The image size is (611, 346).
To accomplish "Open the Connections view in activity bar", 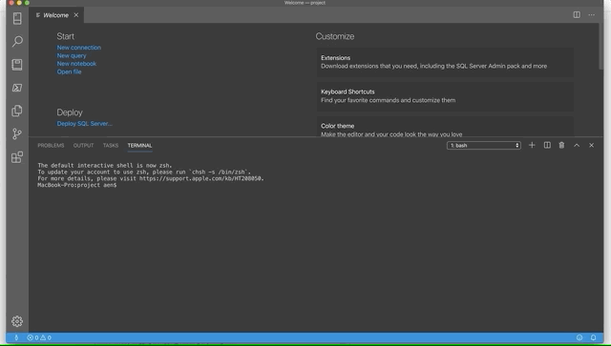I will click(17, 18).
